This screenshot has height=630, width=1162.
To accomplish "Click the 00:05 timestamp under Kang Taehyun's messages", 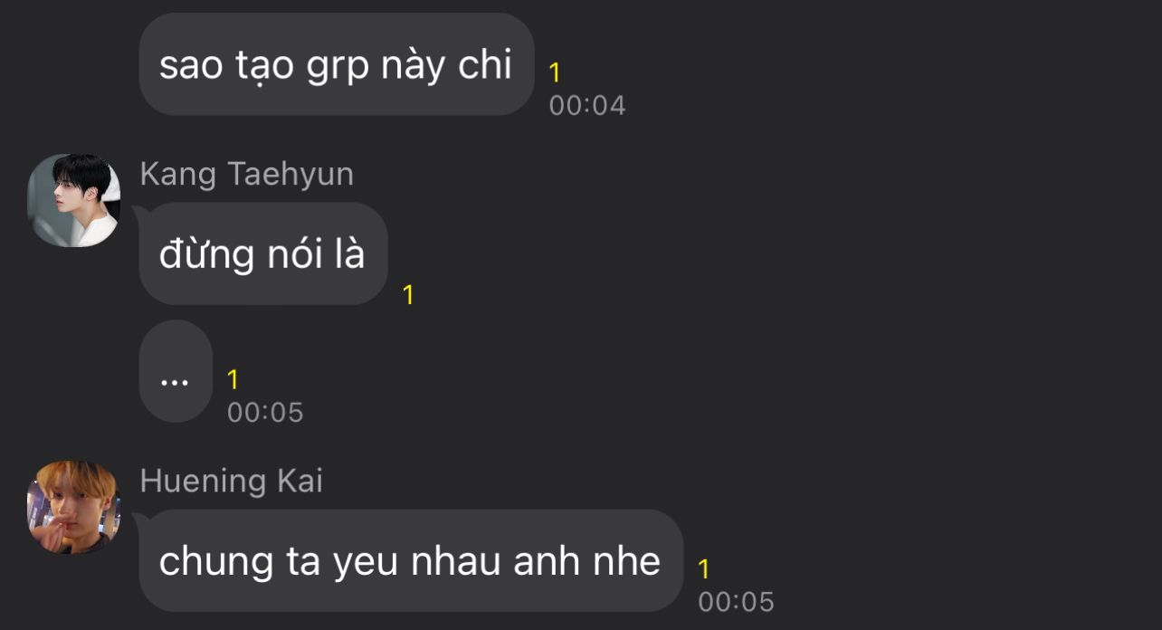I will click(x=265, y=413).
